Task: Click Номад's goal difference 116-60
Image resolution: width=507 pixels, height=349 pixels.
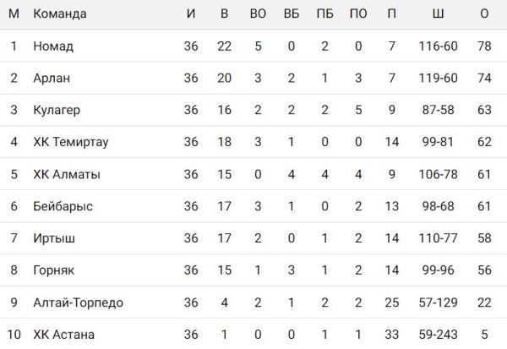Action: 437,46
